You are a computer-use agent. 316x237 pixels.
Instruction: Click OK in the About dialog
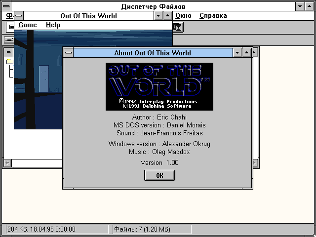pos(159,175)
